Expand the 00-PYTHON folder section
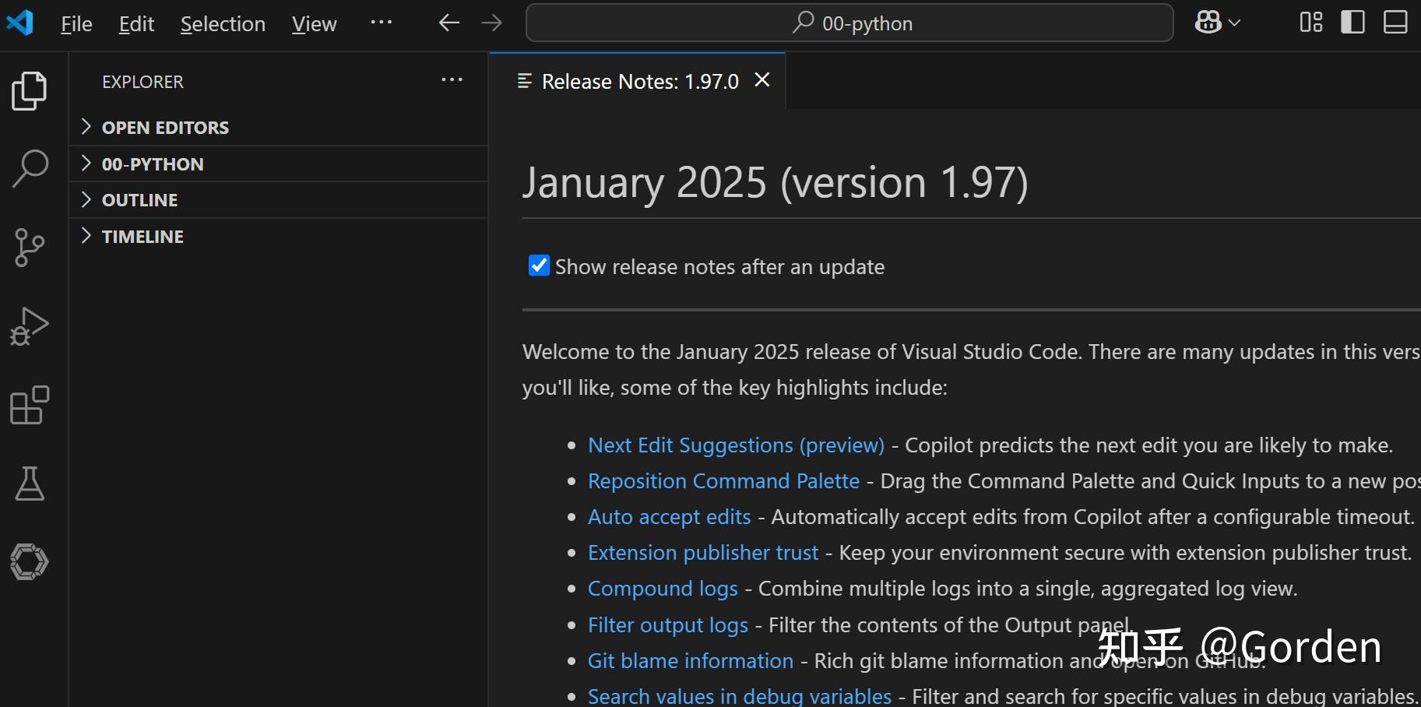 pyautogui.click(x=153, y=164)
